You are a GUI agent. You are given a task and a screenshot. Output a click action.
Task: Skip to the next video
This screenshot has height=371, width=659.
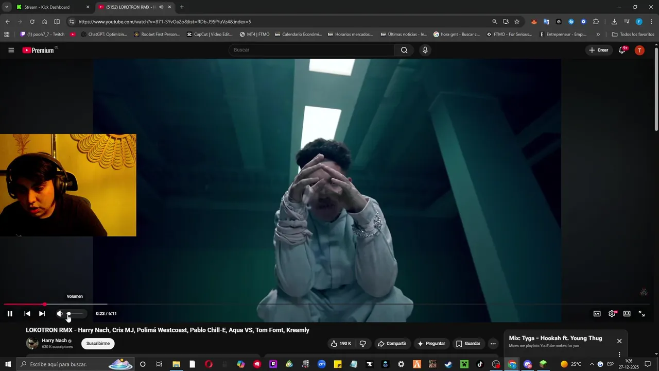(x=42, y=313)
